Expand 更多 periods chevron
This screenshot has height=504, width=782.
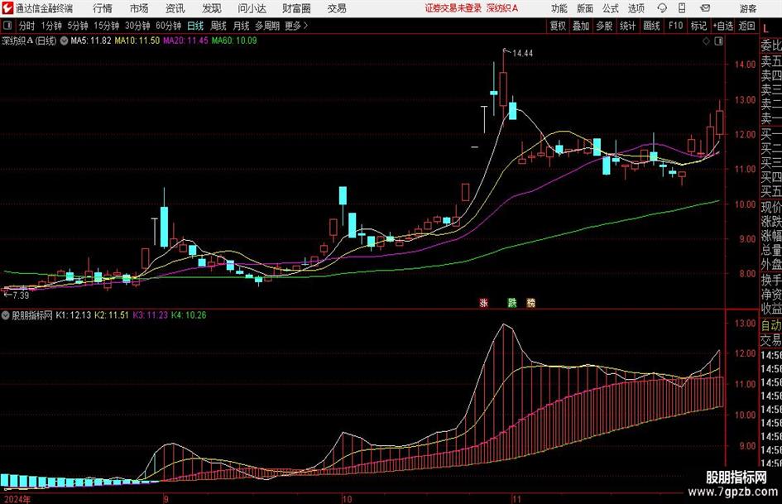pyautogui.click(x=305, y=26)
